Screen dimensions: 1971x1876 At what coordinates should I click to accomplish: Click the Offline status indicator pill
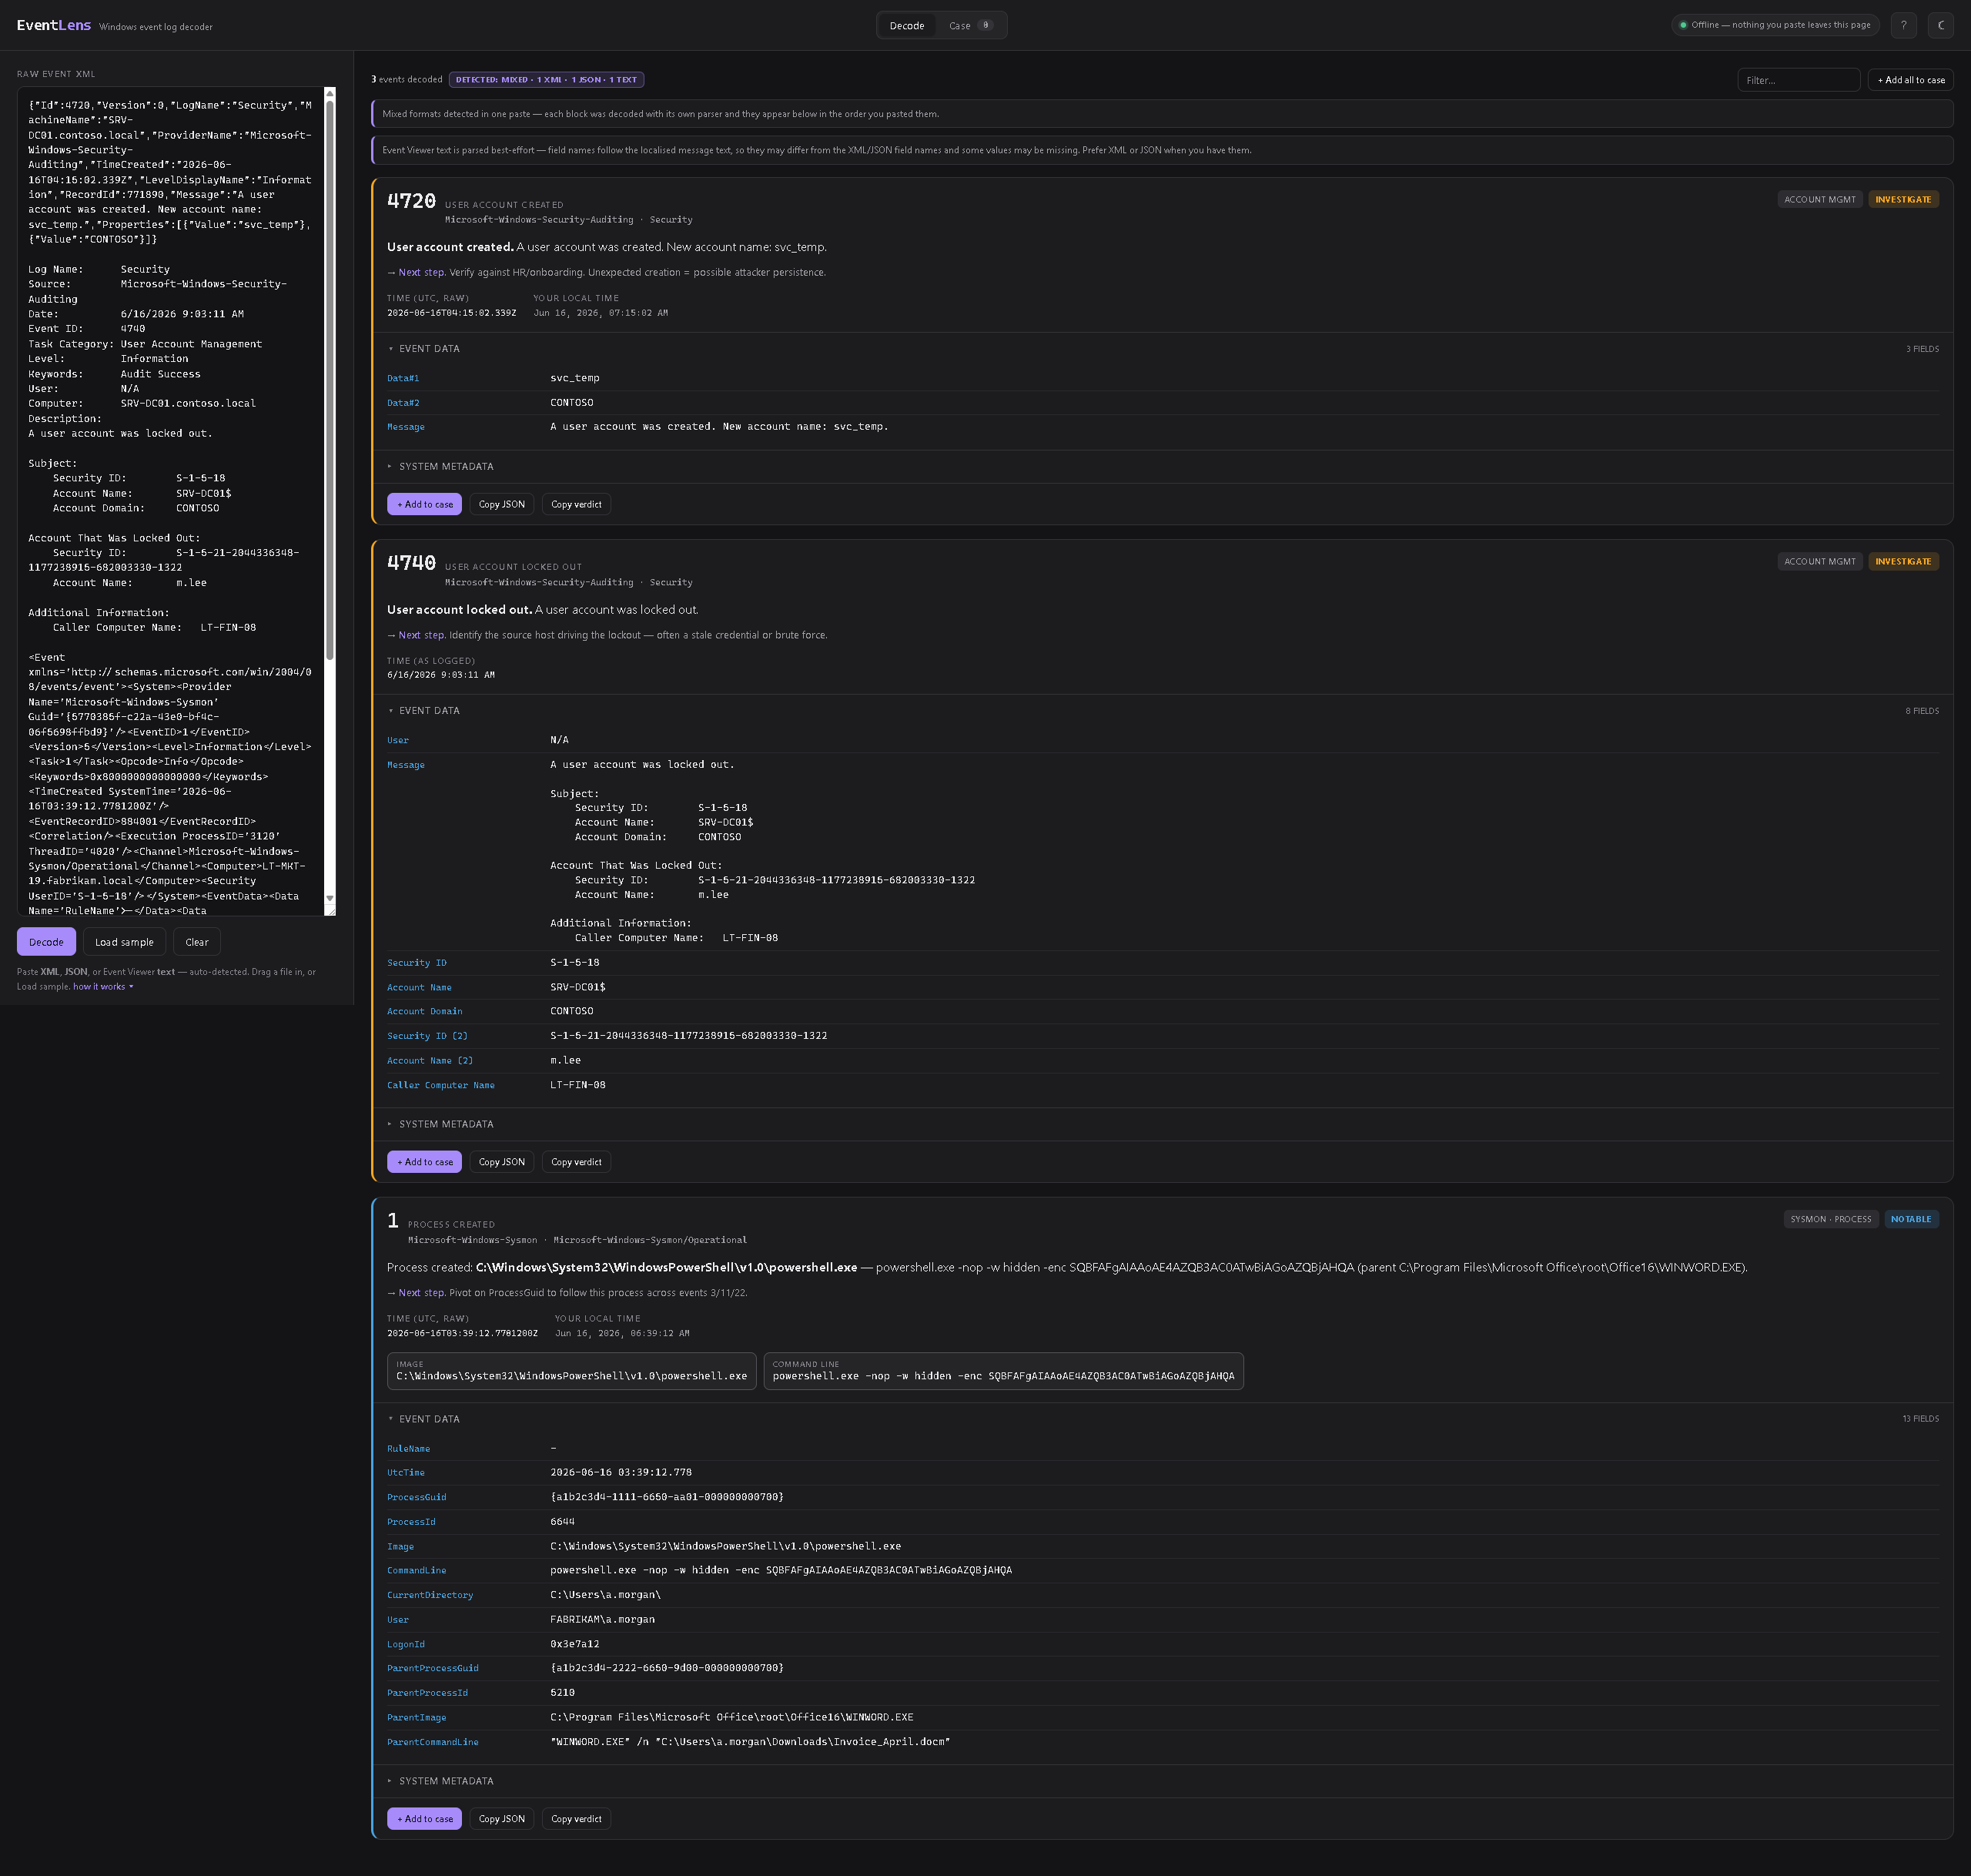(x=1775, y=25)
